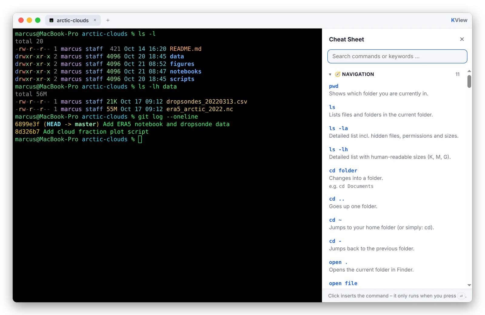Screen dimensions: 485x315
Task: Click the enter key icon in footer hint
Action: 461,296
